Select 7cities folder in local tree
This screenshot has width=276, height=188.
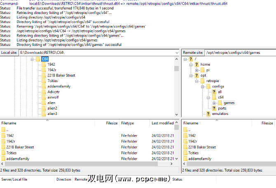52,81
